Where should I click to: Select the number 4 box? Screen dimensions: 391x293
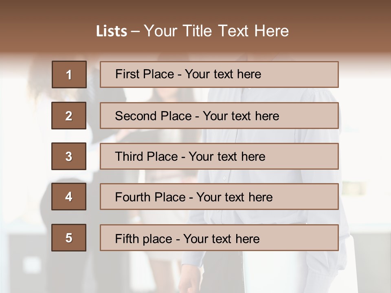click(69, 197)
